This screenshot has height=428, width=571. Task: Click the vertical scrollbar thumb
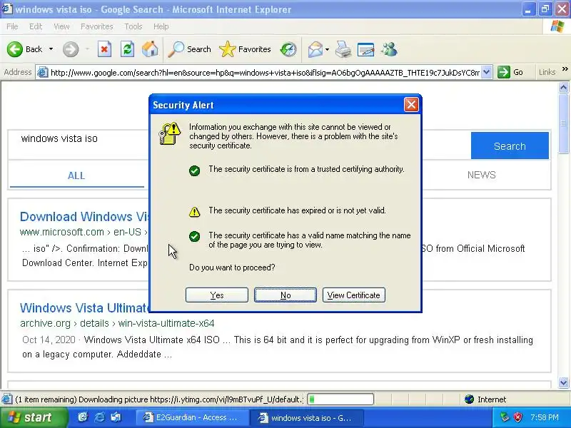[x=564, y=123]
